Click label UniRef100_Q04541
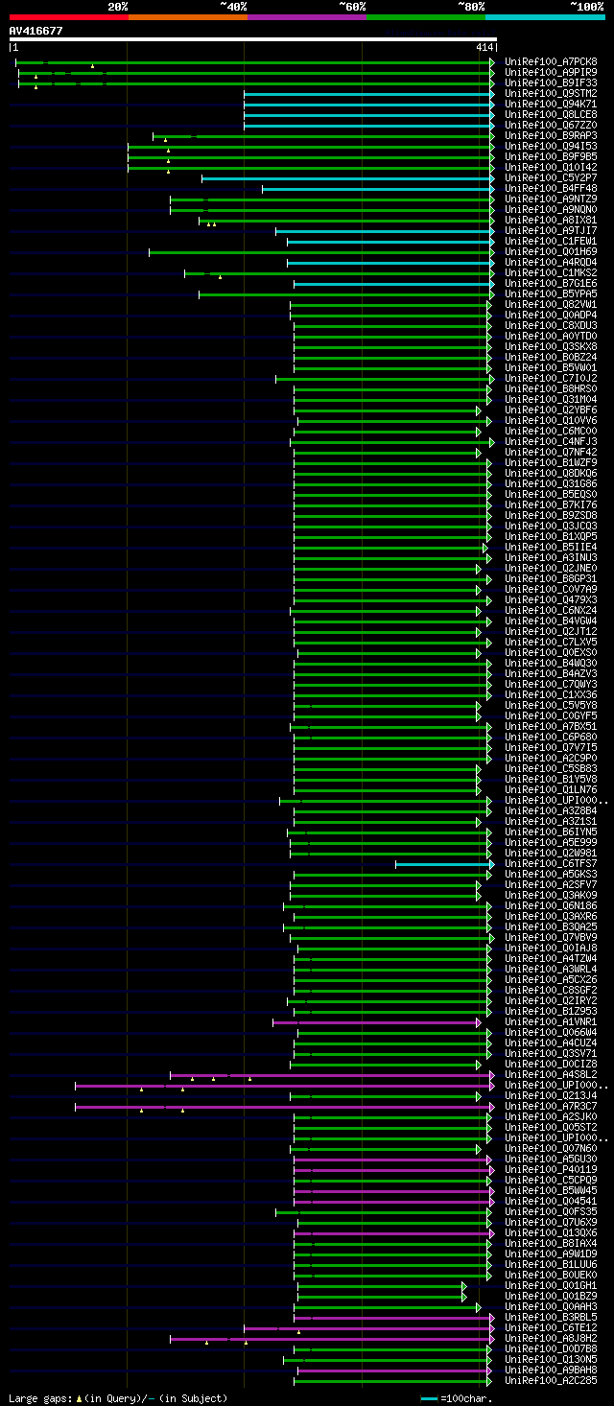 pos(551,1201)
